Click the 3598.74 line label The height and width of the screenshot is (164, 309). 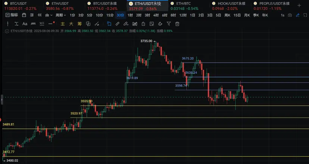tap(181, 86)
